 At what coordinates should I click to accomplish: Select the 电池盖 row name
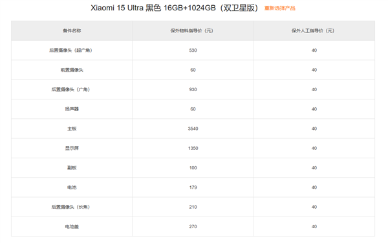coord(72,226)
